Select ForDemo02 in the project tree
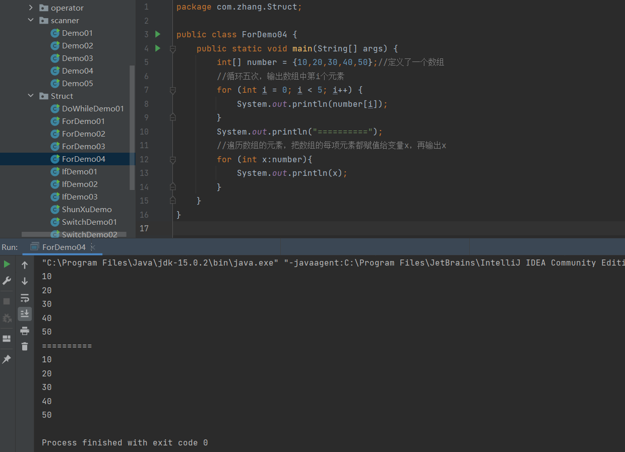 click(83, 134)
